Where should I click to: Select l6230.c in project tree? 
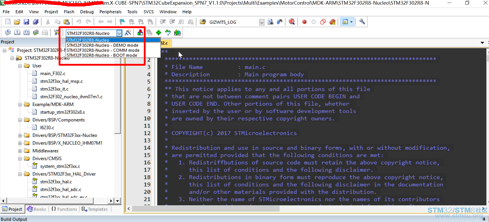[47, 128]
